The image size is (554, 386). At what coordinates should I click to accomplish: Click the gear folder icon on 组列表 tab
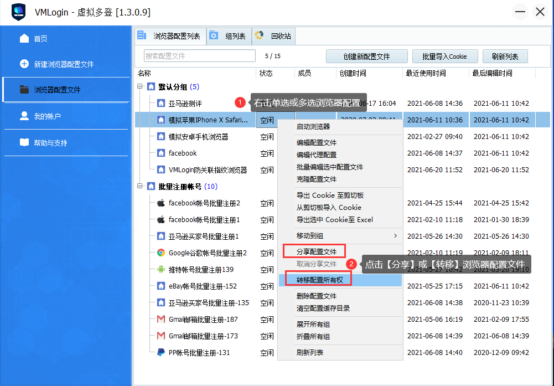214,35
